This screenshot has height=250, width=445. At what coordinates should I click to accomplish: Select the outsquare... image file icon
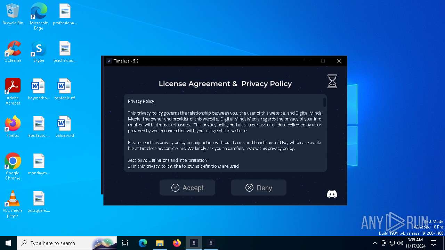tap(39, 202)
